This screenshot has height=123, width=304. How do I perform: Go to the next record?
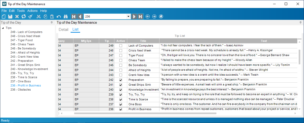point(134,16)
